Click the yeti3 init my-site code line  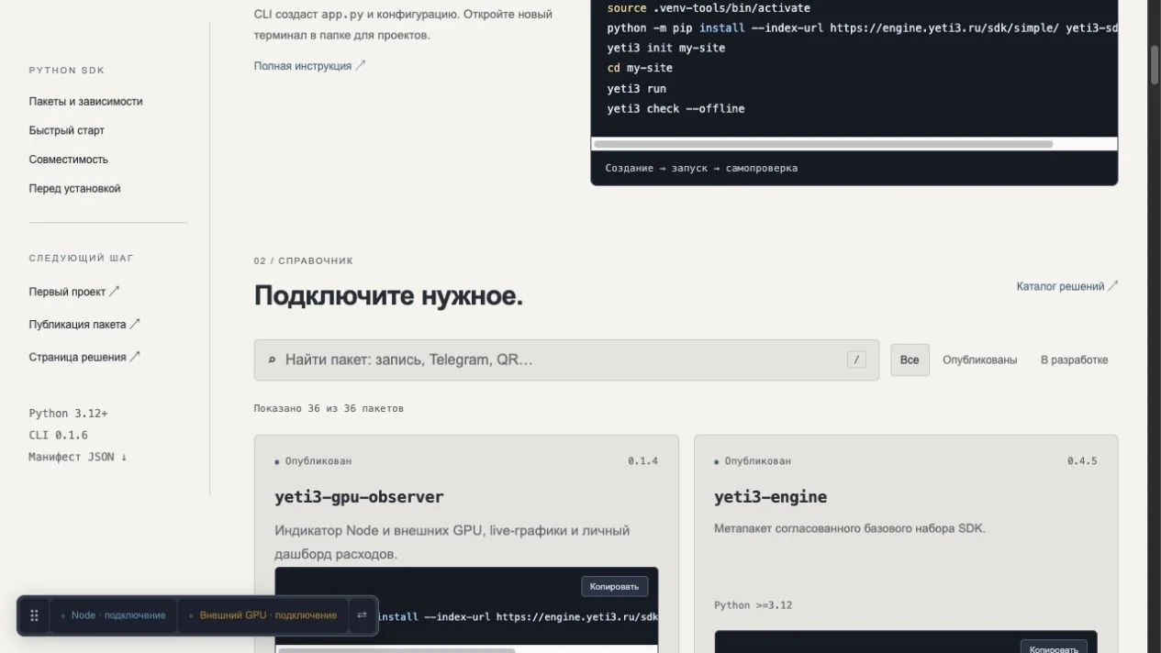click(x=665, y=48)
